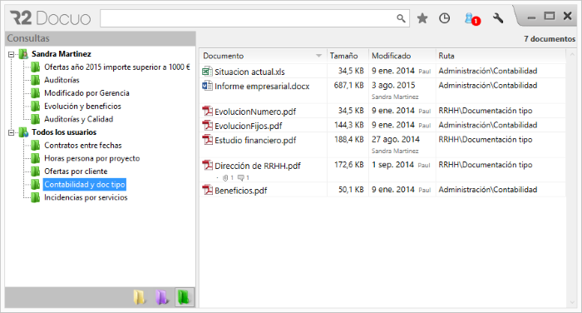
Task: Open the Ofertas por cliente query
Action: [x=76, y=171]
